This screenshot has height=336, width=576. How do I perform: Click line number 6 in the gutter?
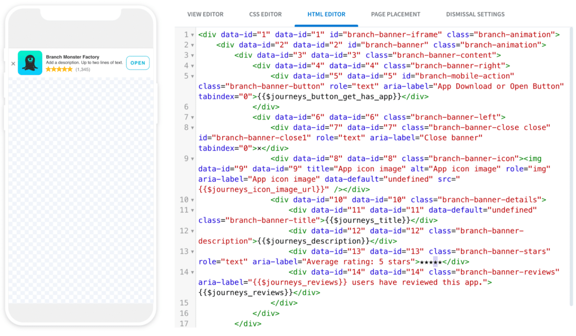pyautogui.click(x=186, y=107)
